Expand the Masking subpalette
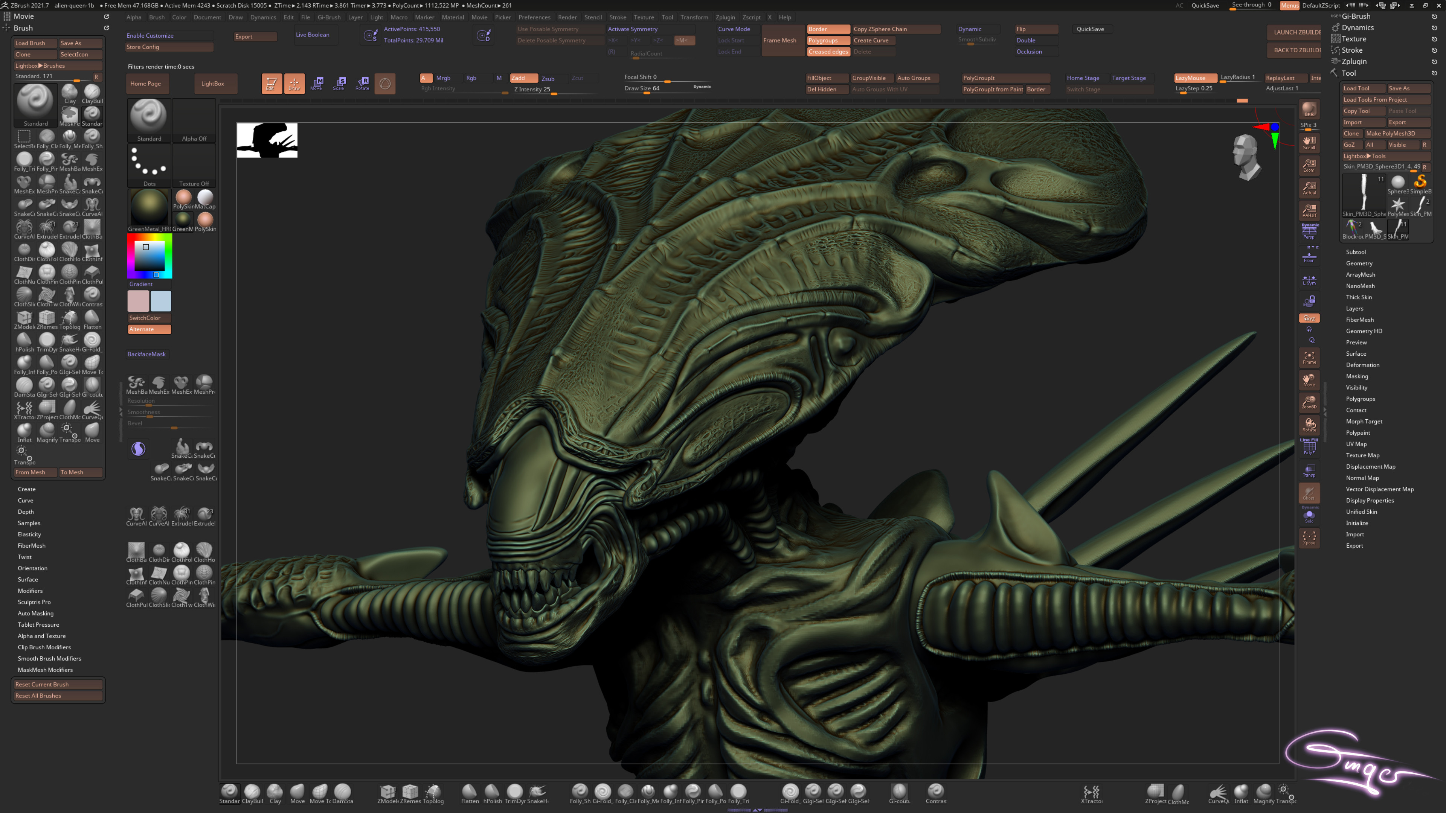The width and height of the screenshot is (1446, 813). point(1357,376)
